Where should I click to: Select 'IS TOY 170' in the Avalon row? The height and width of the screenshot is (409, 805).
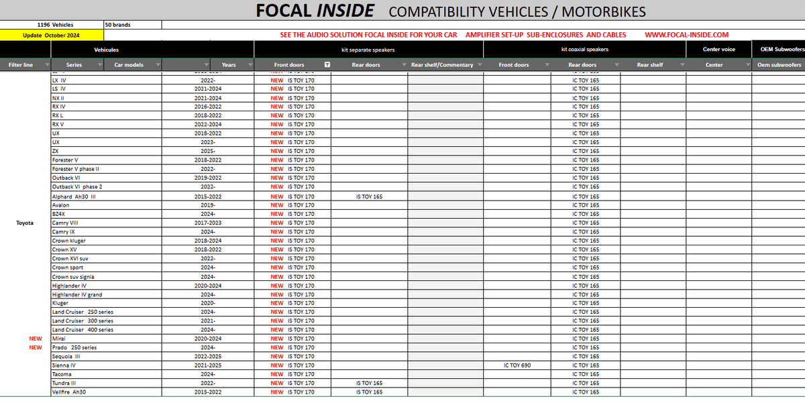(x=292, y=205)
